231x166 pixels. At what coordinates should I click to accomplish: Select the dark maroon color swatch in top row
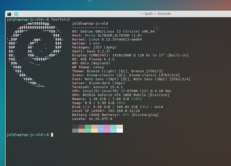82,127
